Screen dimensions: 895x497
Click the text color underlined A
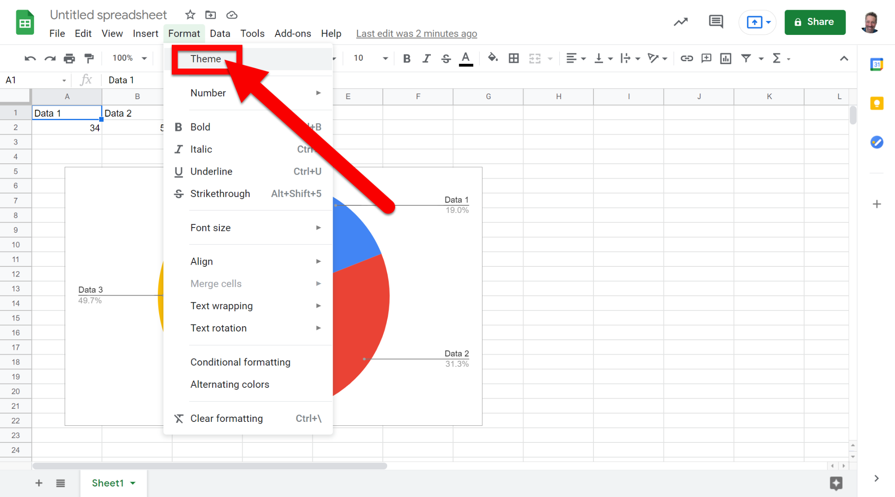466,58
